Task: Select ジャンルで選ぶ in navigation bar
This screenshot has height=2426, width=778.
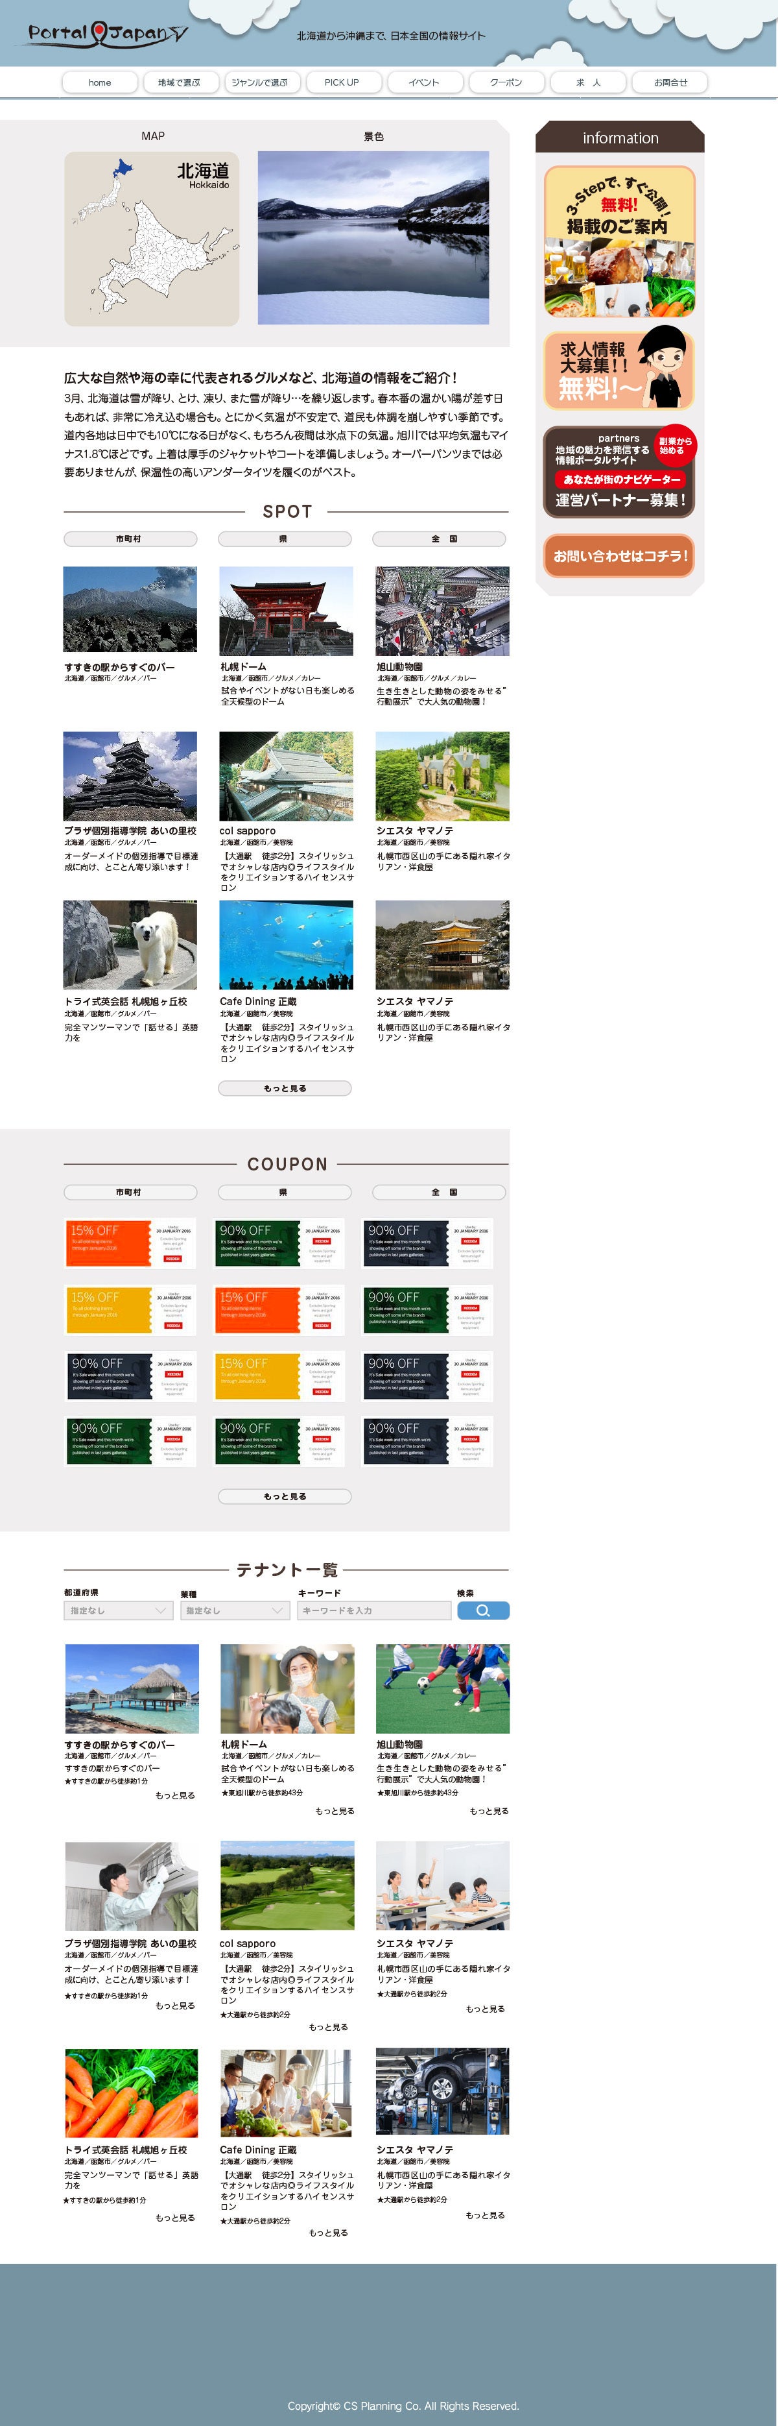Action: [259, 83]
